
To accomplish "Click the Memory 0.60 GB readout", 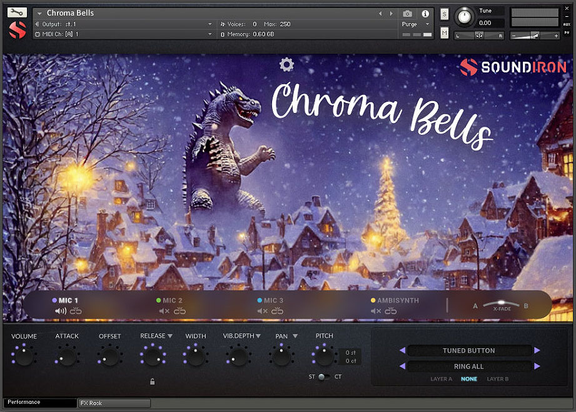I will (247, 34).
